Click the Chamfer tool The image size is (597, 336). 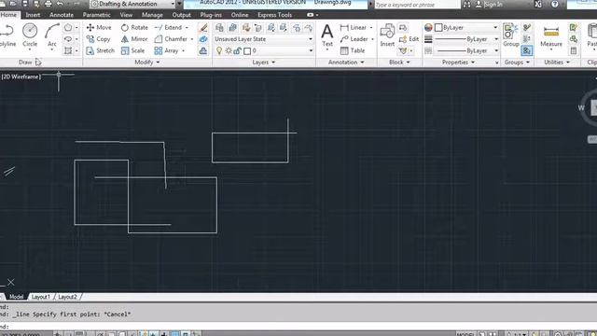click(171, 39)
